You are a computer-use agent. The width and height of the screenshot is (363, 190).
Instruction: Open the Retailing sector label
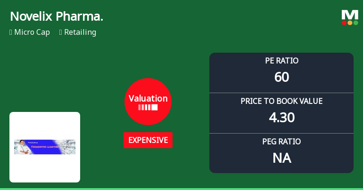click(x=80, y=32)
